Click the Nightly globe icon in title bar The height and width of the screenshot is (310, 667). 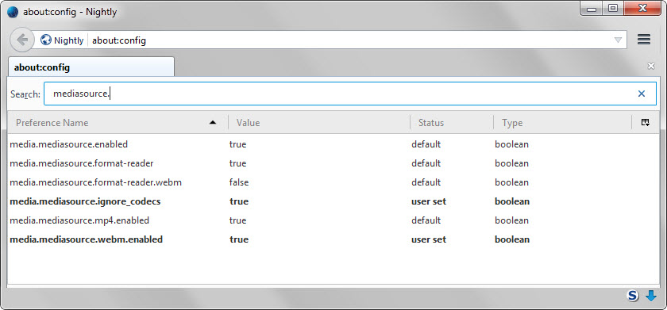click(x=13, y=11)
